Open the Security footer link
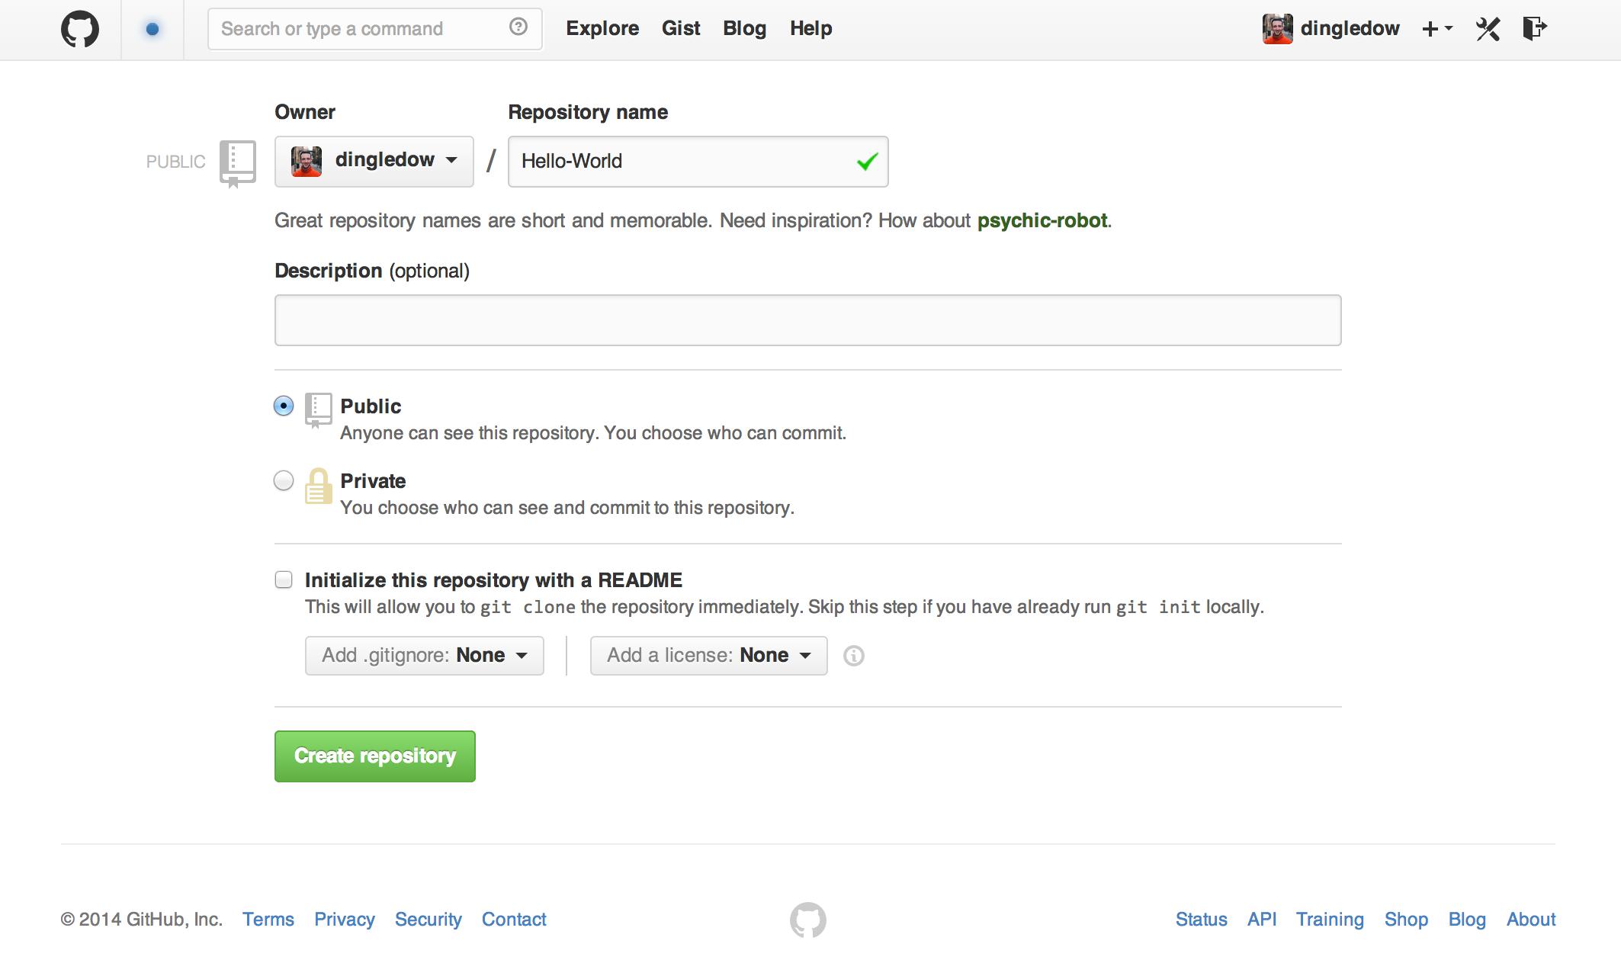 429,920
